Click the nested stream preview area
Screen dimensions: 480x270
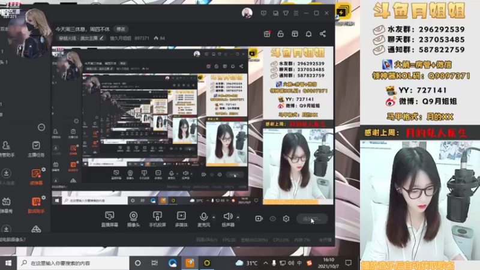(x=193, y=126)
